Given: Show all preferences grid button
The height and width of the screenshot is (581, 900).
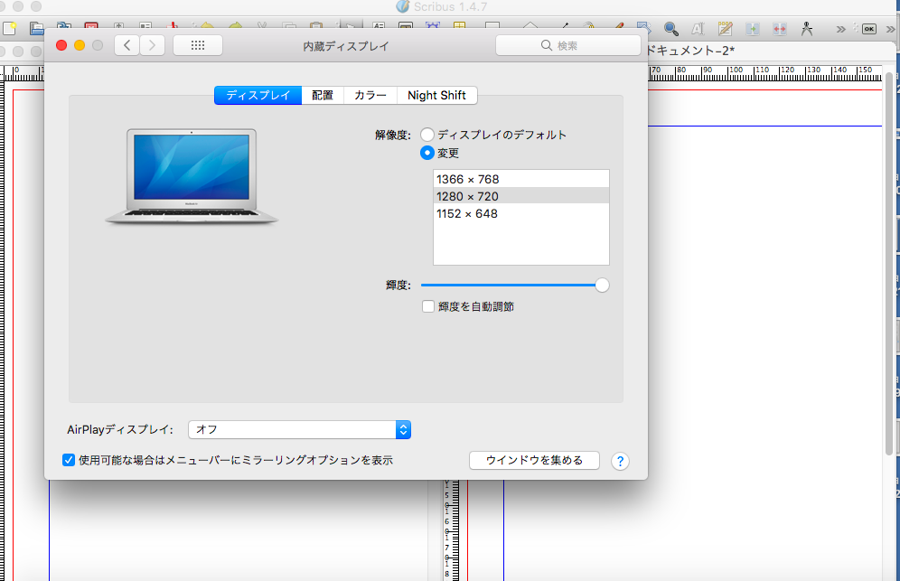Looking at the screenshot, I should click(198, 45).
